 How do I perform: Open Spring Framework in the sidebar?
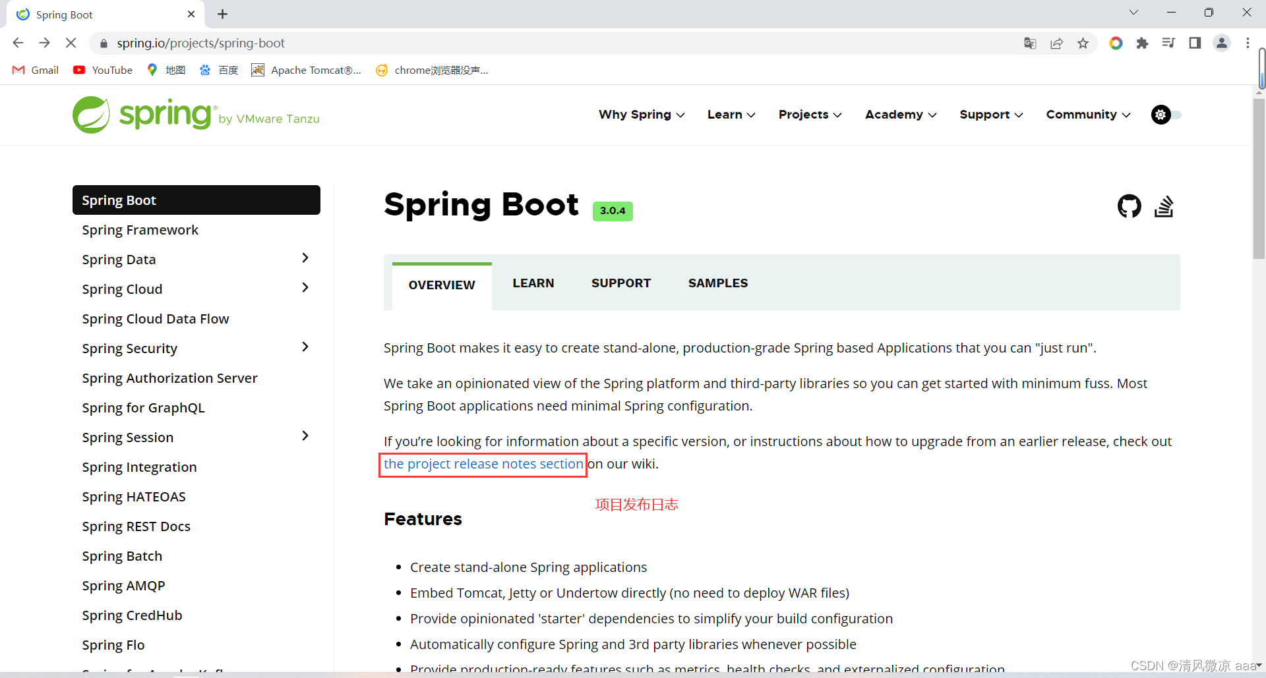coord(140,230)
